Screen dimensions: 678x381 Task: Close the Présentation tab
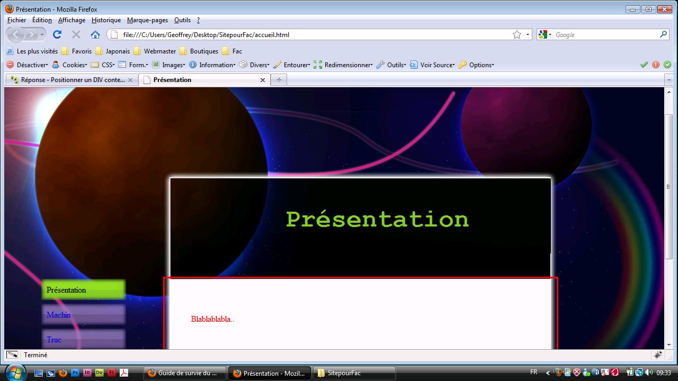pyautogui.click(x=263, y=80)
